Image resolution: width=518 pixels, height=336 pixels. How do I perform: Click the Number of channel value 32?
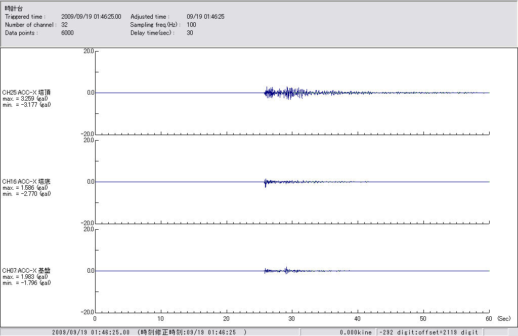pyautogui.click(x=64, y=25)
